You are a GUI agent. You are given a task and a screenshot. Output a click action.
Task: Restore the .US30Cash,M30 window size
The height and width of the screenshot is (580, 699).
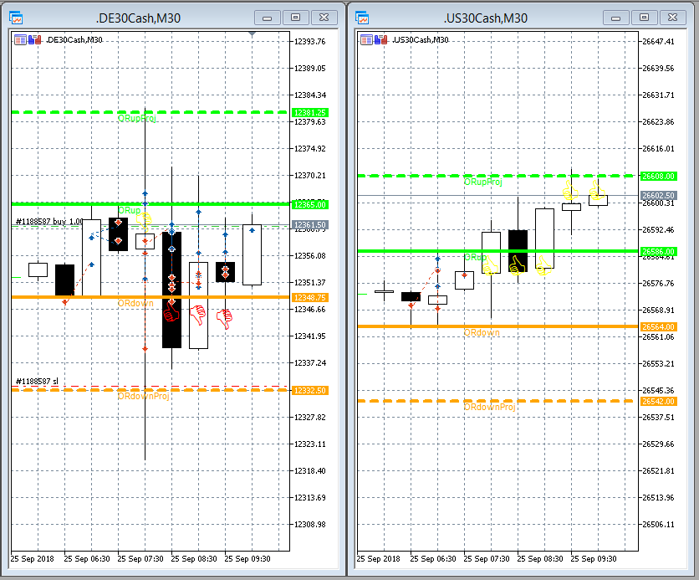[x=644, y=18]
